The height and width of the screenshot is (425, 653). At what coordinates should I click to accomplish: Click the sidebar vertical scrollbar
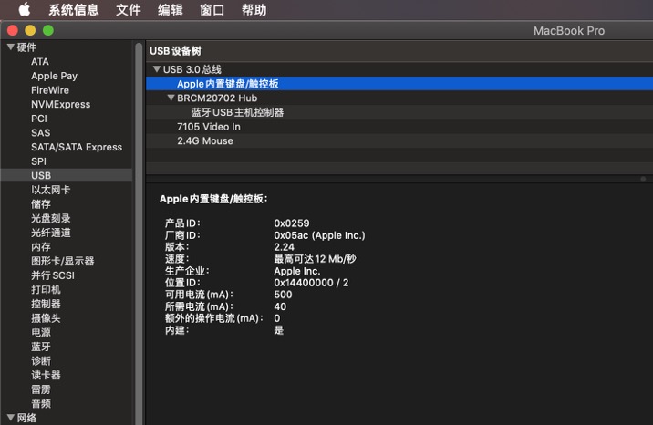[x=139, y=233]
